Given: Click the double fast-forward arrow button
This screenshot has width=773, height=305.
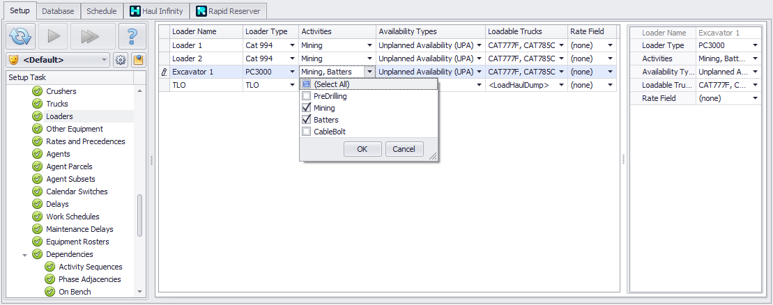Looking at the screenshot, I should 93,36.
